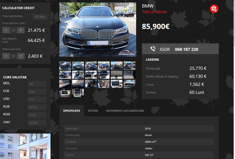This screenshot has width=235, height=159.
Task: View the steering wheel interior thumbnail
Action: pyautogui.click(x=91, y=75)
